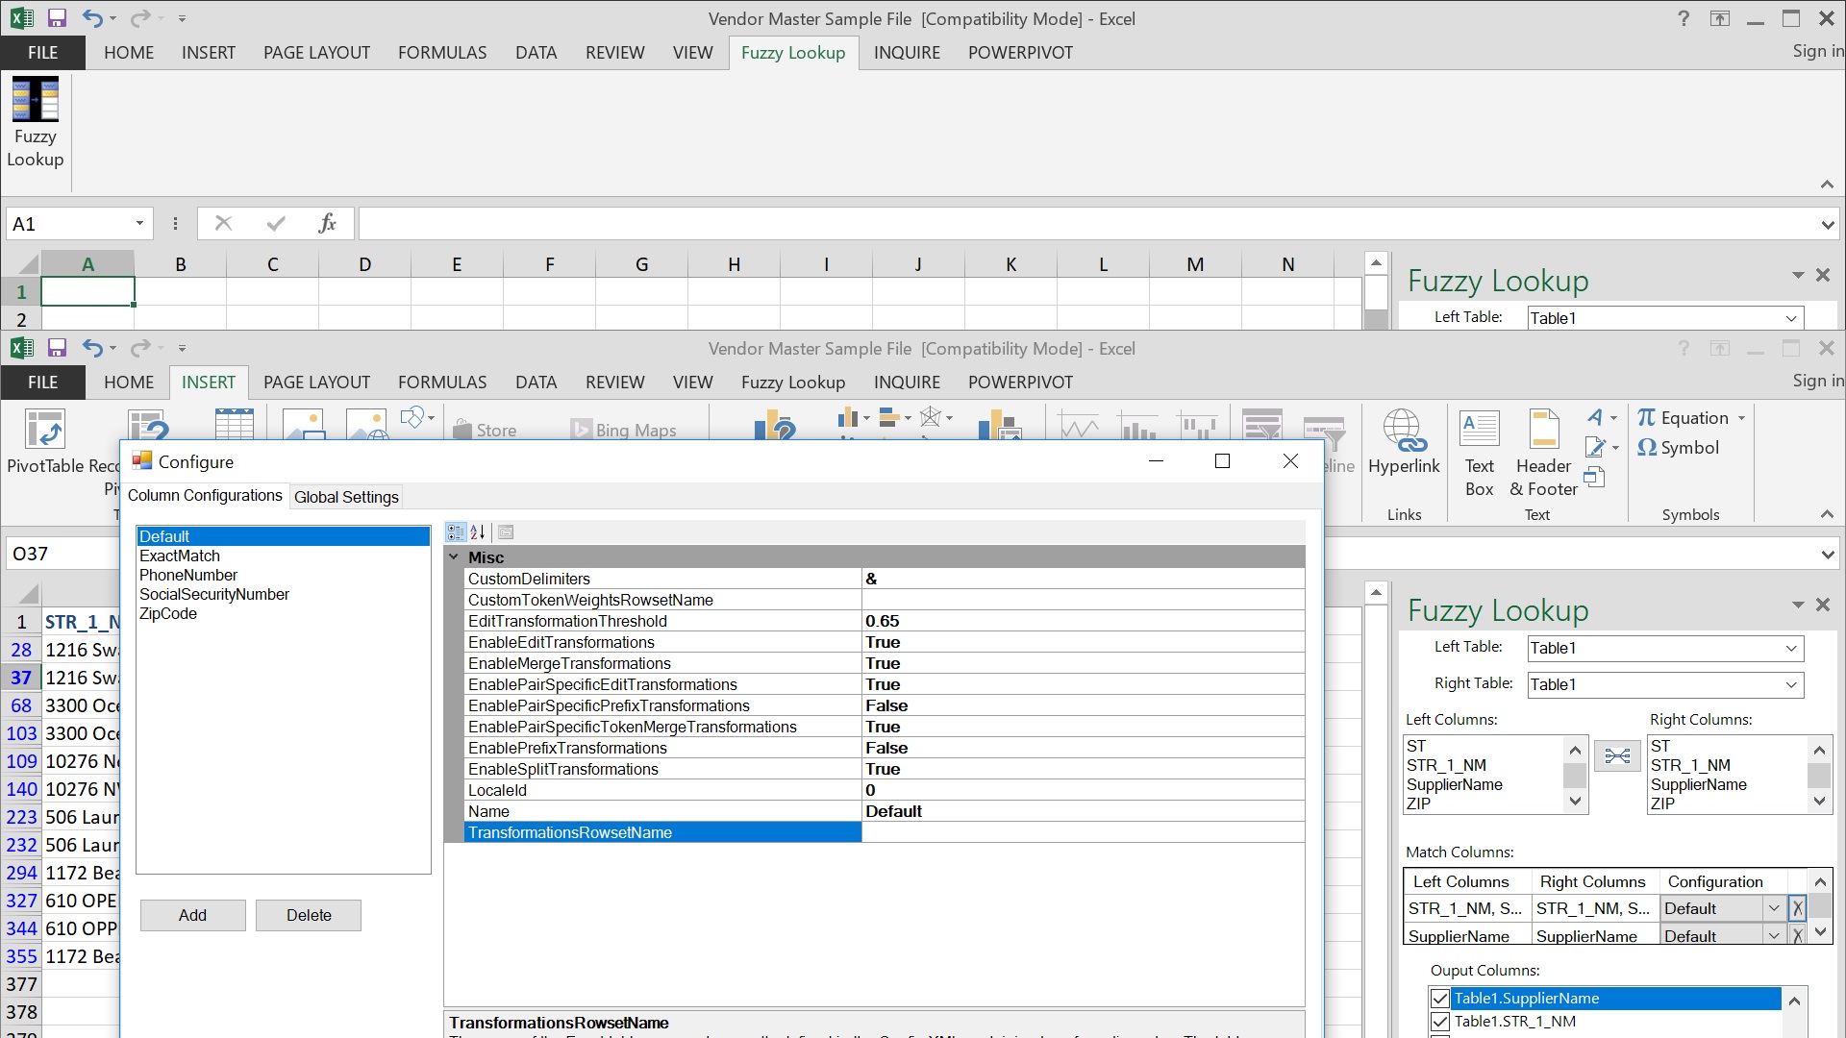Click Header & Footer icon

(x=1543, y=430)
